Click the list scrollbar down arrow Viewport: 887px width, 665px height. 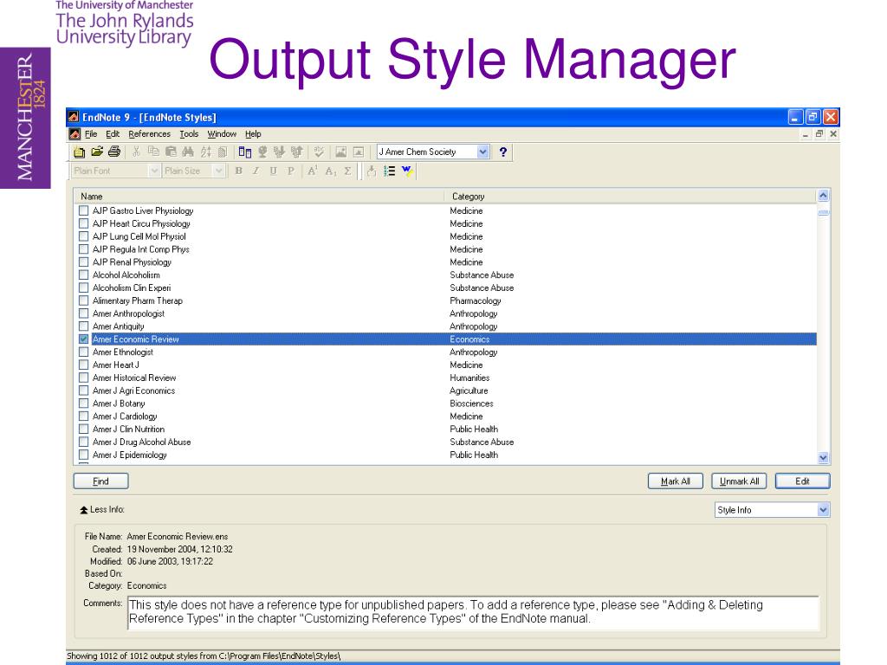click(x=823, y=457)
